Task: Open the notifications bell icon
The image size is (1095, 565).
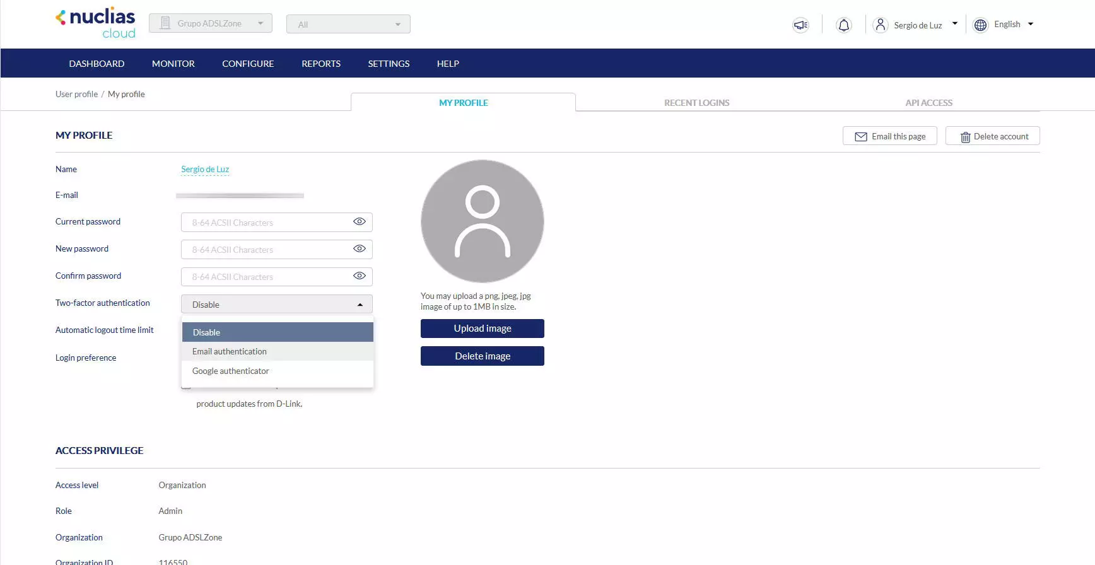Action: (x=843, y=25)
